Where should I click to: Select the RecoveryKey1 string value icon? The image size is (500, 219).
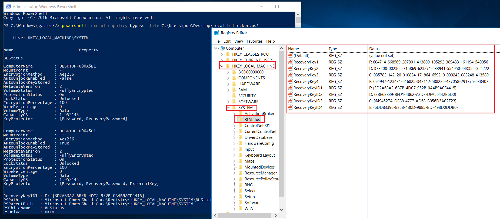pyautogui.click(x=290, y=62)
